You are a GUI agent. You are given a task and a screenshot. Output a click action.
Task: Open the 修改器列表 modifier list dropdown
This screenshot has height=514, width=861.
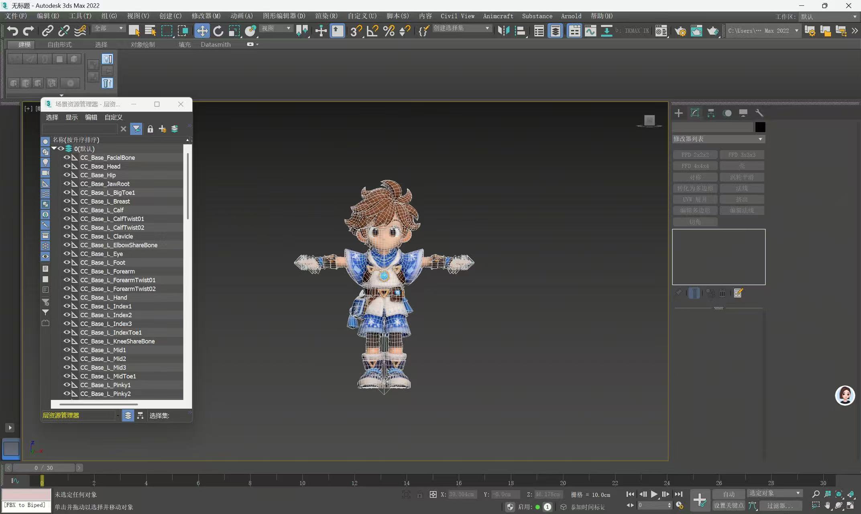pos(719,139)
